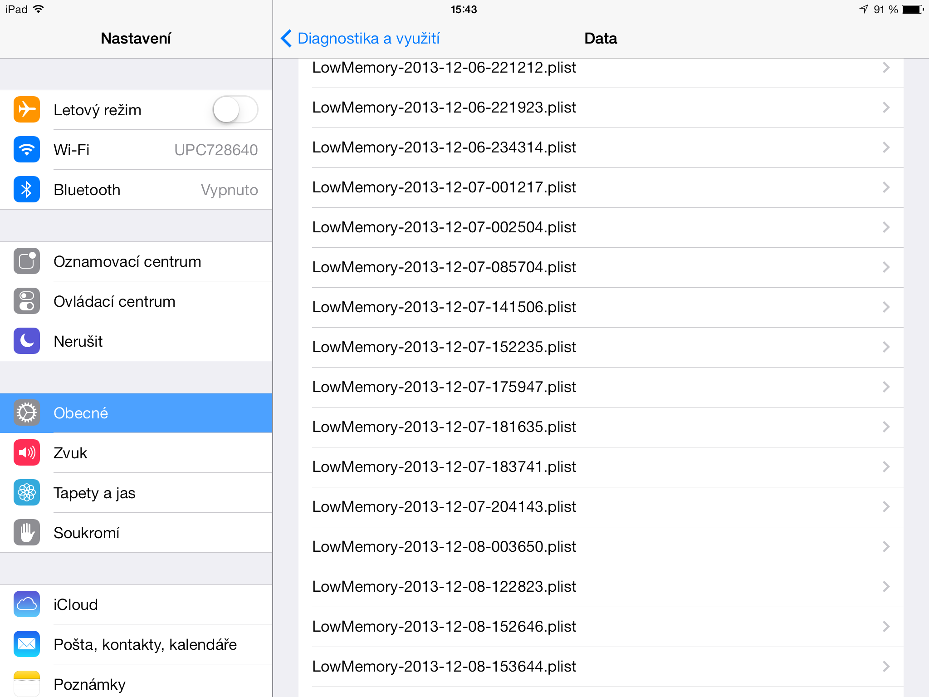
Task: Open LowMemory-2013-12-08-153644.plist file
Action: (601, 667)
